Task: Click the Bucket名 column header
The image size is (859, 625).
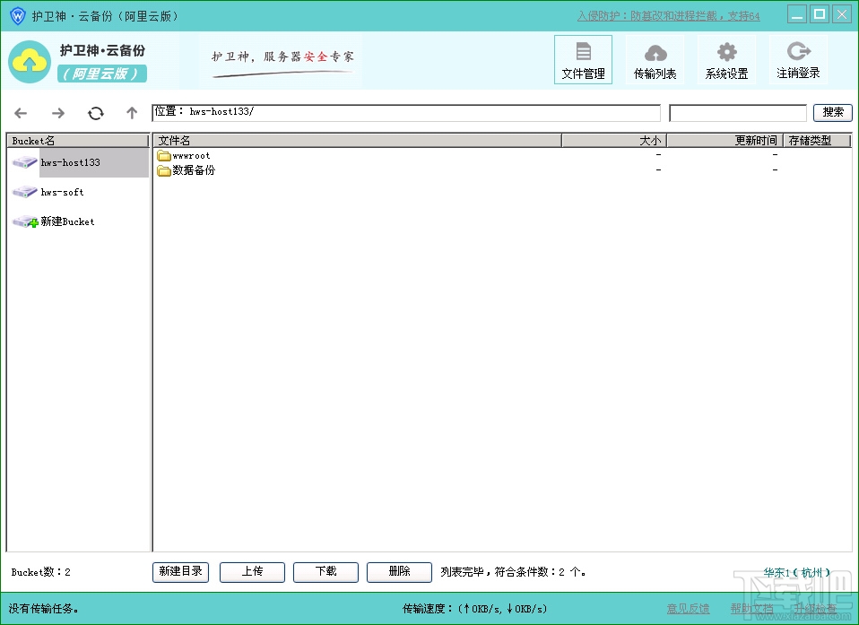Action: (78, 141)
